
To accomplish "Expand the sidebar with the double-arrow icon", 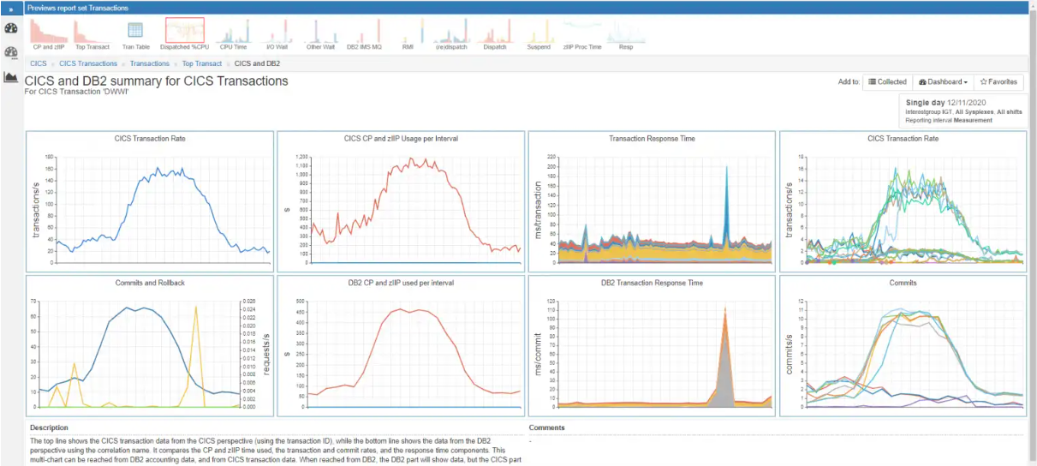I will [x=11, y=8].
